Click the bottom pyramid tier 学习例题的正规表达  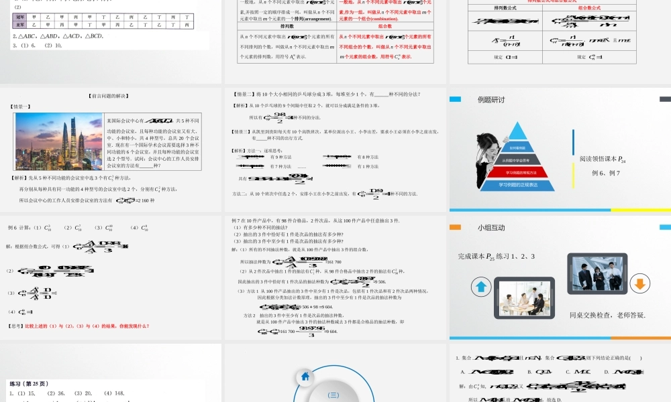[519, 185]
